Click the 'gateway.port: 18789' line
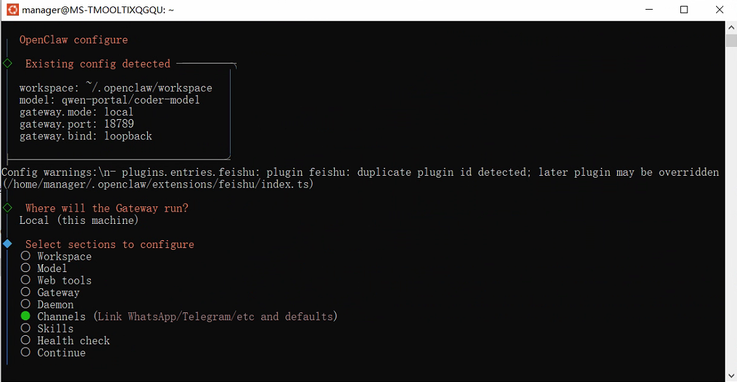Image resolution: width=737 pixels, height=382 pixels. click(77, 124)
